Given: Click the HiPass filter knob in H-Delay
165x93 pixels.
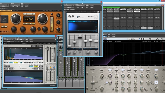Looking at the screenshot, I should click(x=33, y=29).
